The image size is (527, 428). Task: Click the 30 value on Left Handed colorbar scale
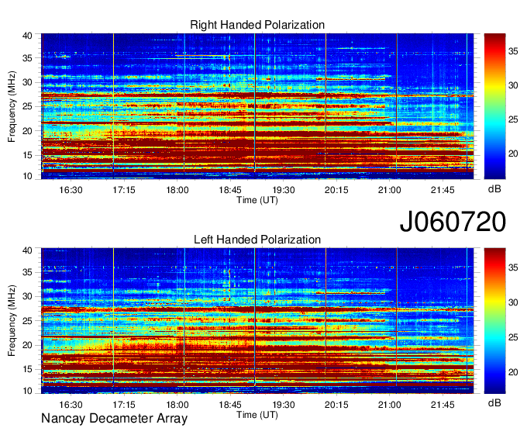pyautogui.click(x=513, y=302)
